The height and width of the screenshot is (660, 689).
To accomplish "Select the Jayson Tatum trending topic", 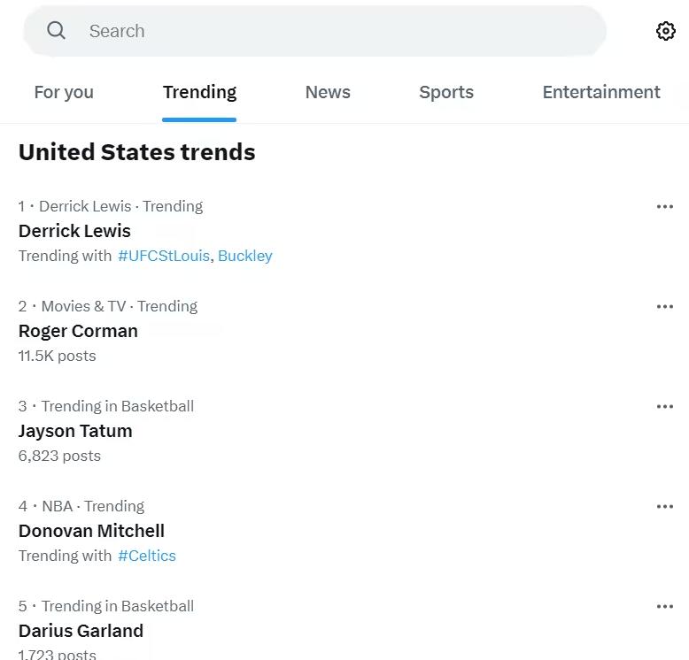I will click(75, 431).
